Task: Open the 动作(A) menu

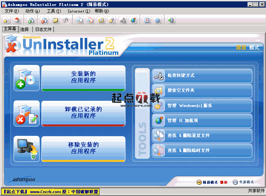Action: pyautogui.click(x=33, y=11)
